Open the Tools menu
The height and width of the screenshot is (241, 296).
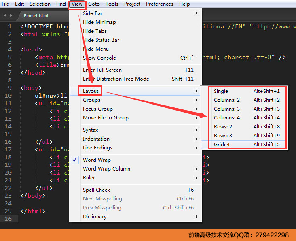click(112, 4)
